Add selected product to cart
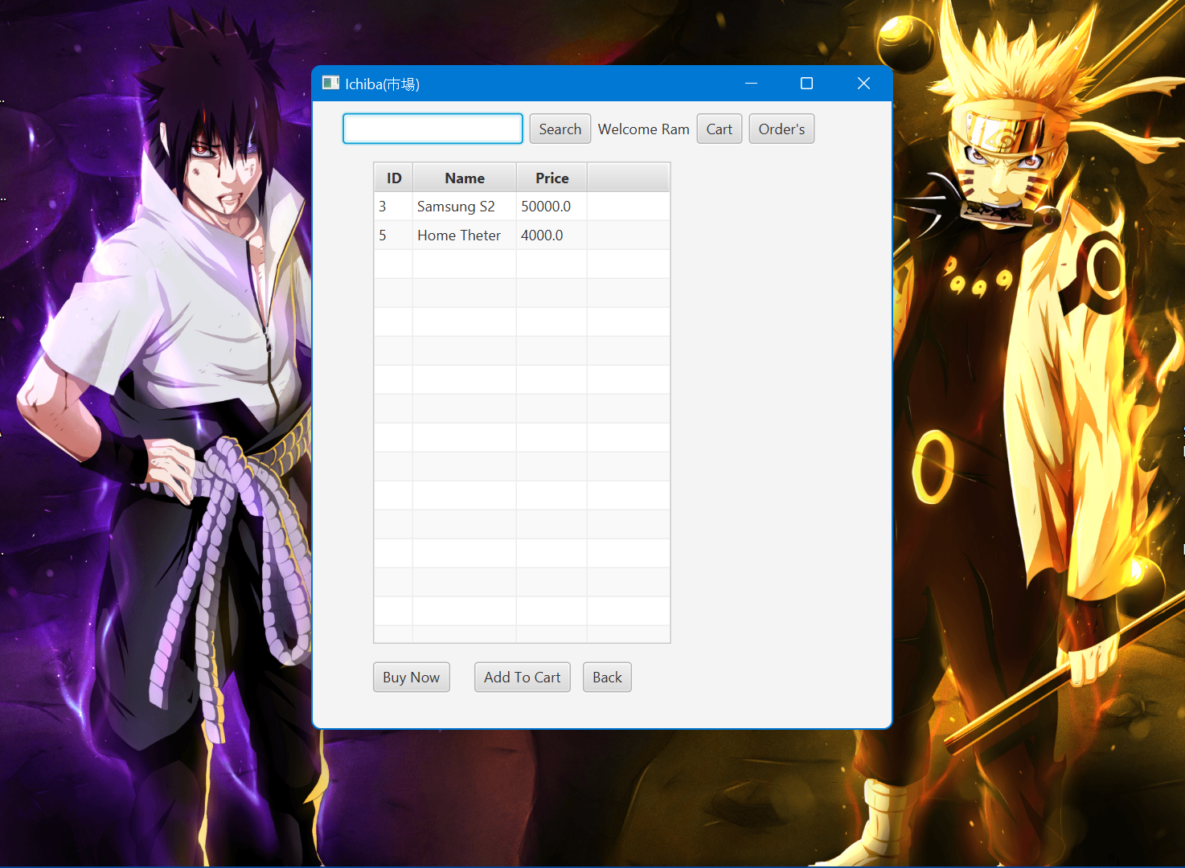Viewport: 1185px width, 868px height. click(523, 677)
